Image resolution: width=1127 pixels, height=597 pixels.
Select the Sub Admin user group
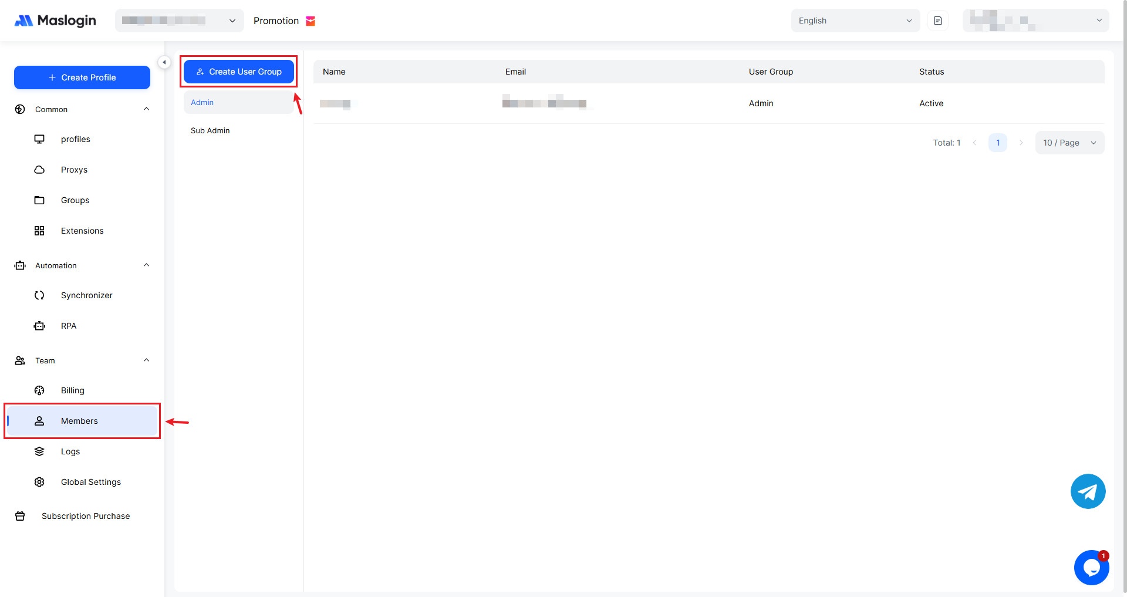pyautogui.click(x=210, y=131)
